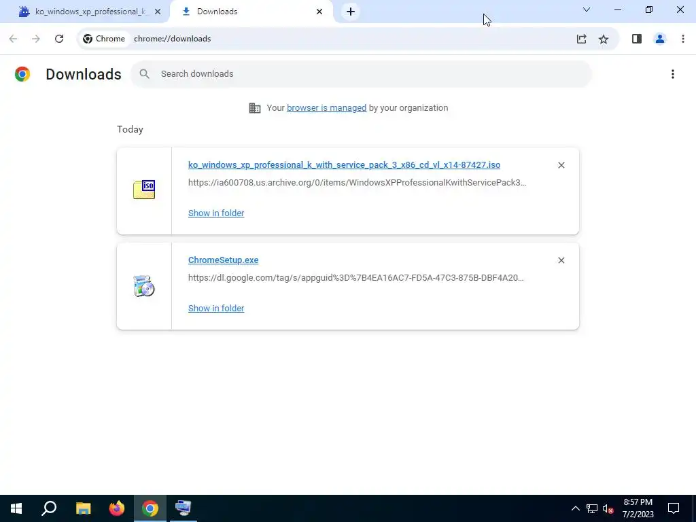Bookmark this tab with the star icon

click(x=604, y=39)
